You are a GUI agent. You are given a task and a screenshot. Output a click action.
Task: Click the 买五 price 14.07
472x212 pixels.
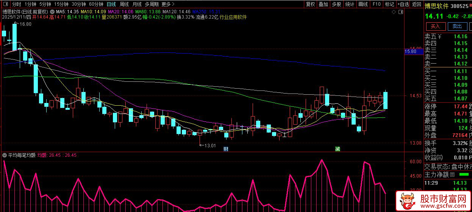(461, 98)
